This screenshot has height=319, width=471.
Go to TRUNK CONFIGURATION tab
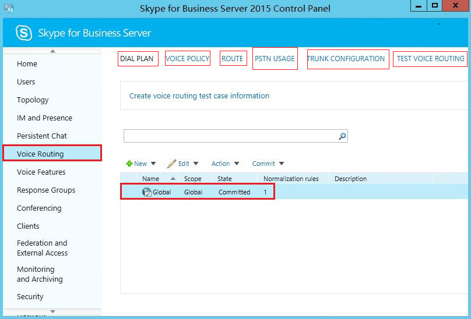coord(346,59)
